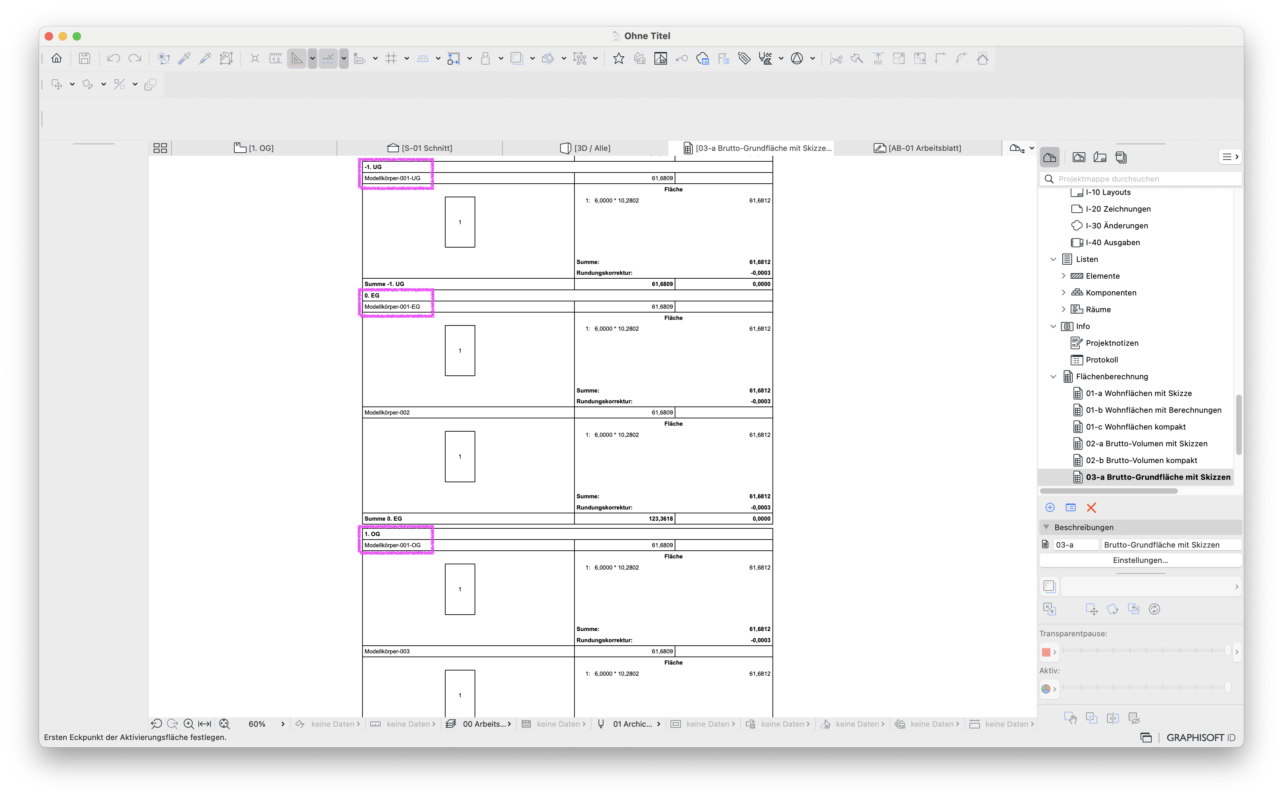Open 01-a Wohnflächen mit Skizze list

pyautogui.click(x=1138, y=393)
